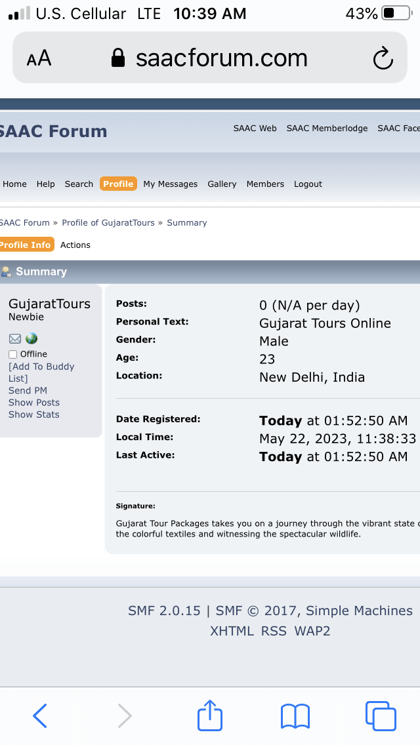
Task: Open the Show Posts link
Action: (34, 403)
